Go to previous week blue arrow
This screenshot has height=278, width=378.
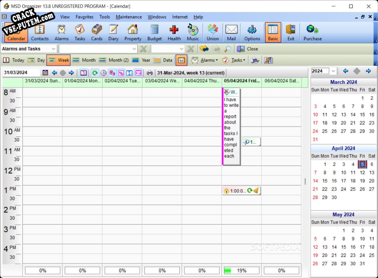tap(54, 73)
